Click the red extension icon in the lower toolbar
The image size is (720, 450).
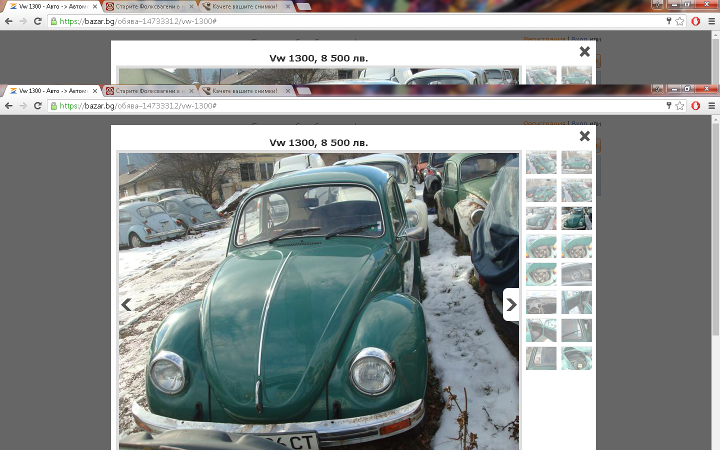click(695, 105)
